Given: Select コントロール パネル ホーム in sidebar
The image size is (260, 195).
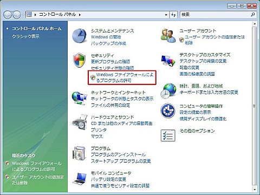Looking at the screenshot, I should coord(37,29).
